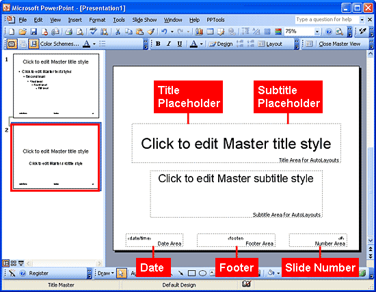Open the Draw menu dropdown
This screenshot has width=376, height=292.
click(x=105, y=273)
